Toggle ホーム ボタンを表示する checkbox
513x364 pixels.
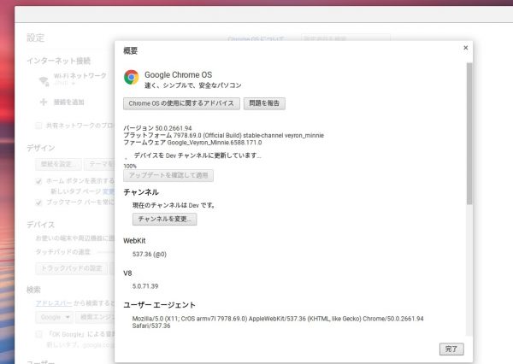(38, 181)
